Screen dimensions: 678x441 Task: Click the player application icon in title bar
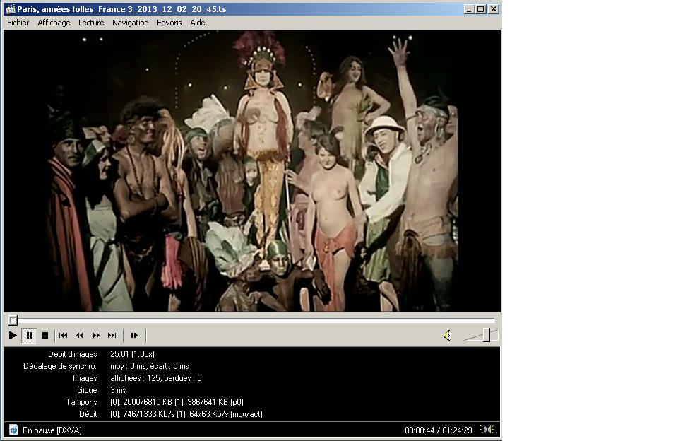pyautogui.click(x=11, y=9)
